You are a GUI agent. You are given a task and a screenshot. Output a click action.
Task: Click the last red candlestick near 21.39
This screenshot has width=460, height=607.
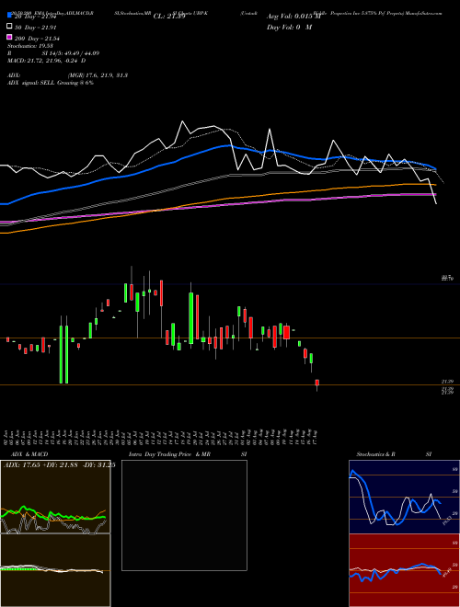pyautogui.click(x=317, y=383)
